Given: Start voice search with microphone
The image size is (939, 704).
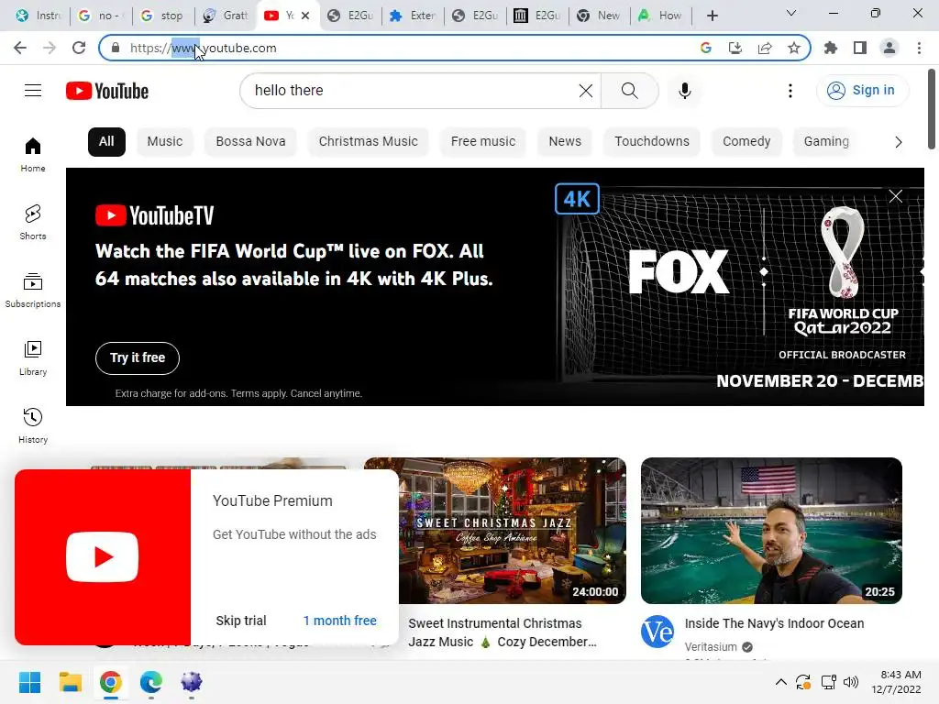Looking at the screenshot, I should coord(684,91).
